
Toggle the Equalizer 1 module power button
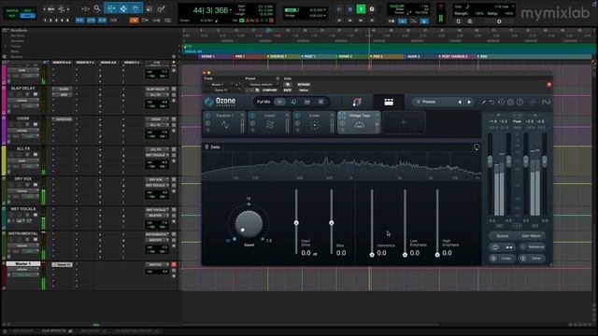click(207, 116)
